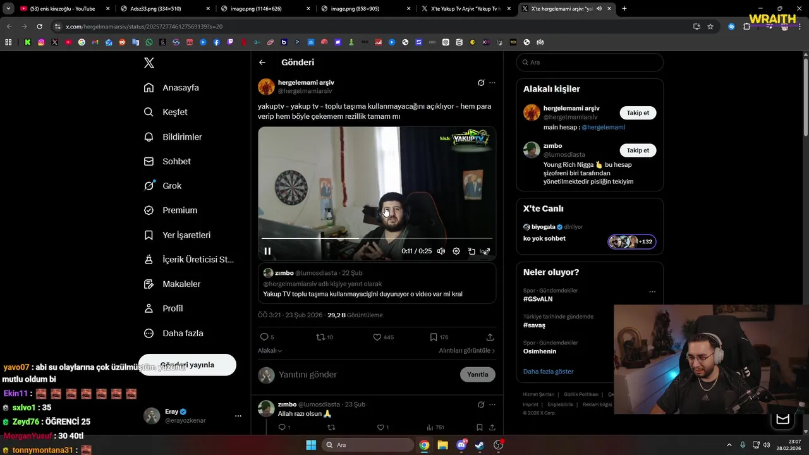Open #savaş trend

click(x=534, y=325)
